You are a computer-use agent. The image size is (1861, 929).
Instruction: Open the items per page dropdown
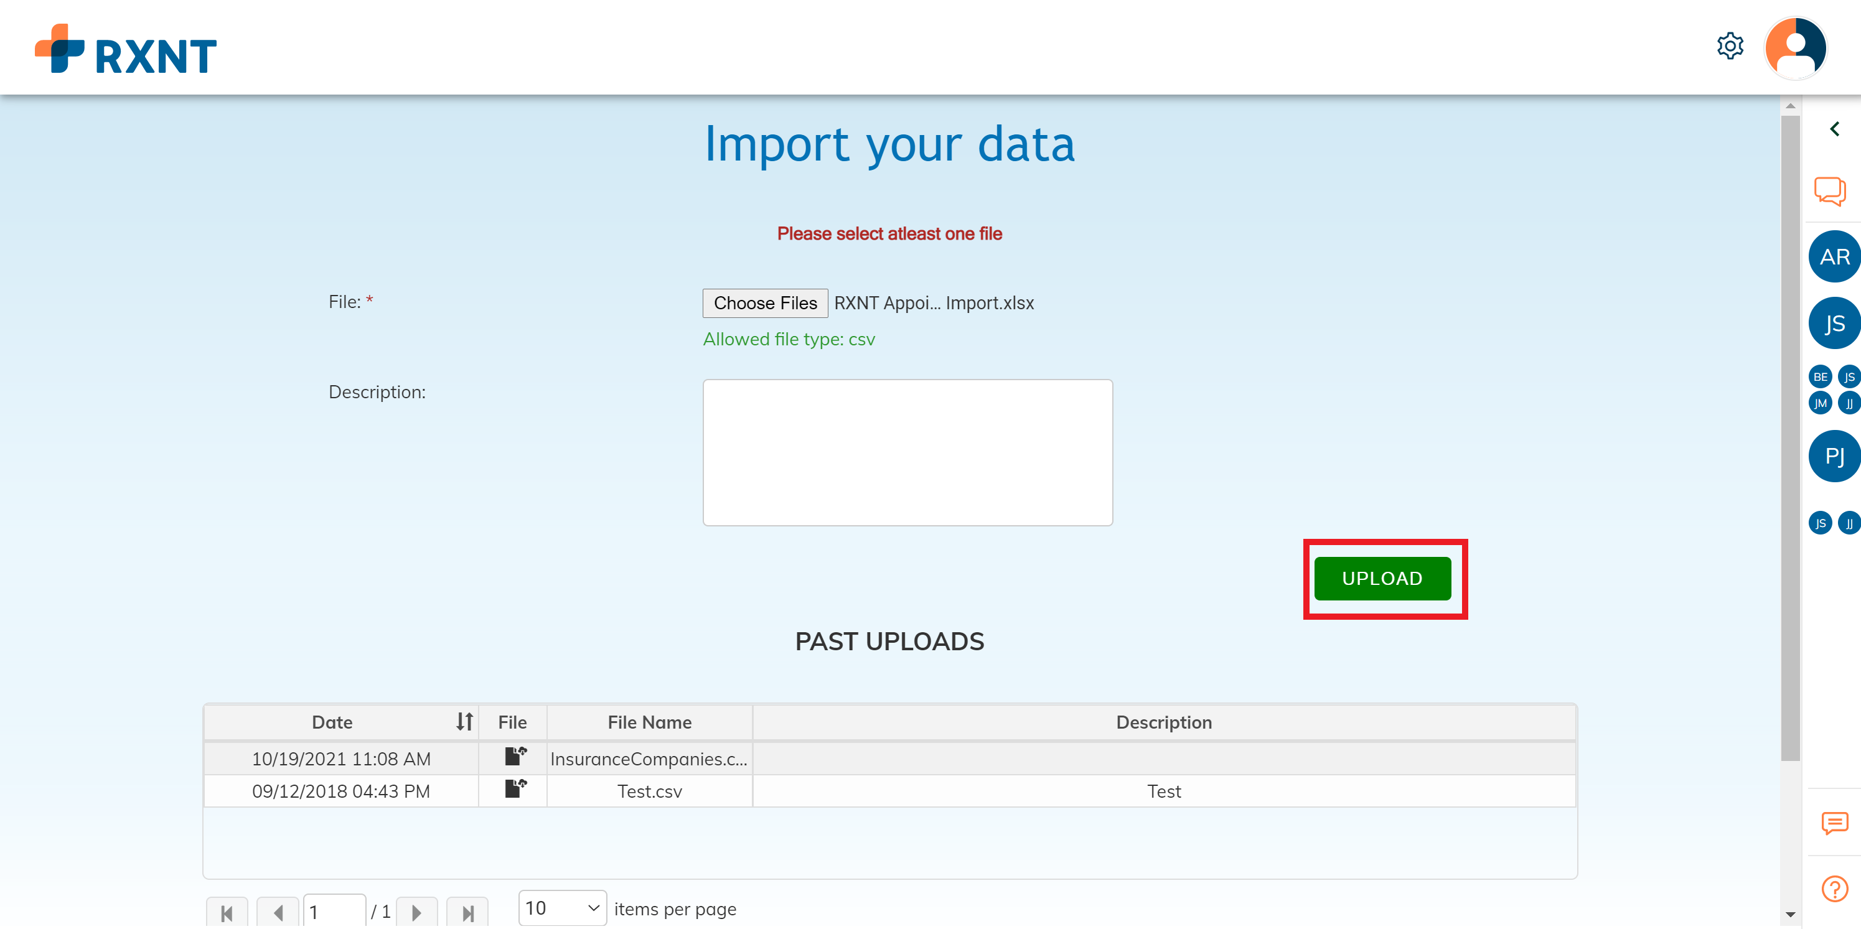tap(562, 908)
